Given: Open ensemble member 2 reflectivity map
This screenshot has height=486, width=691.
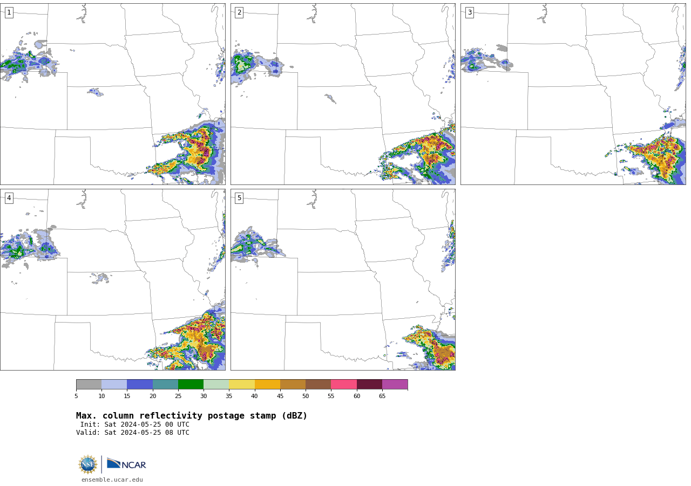Looking at the screenshot, I should [x=343, y=94].
